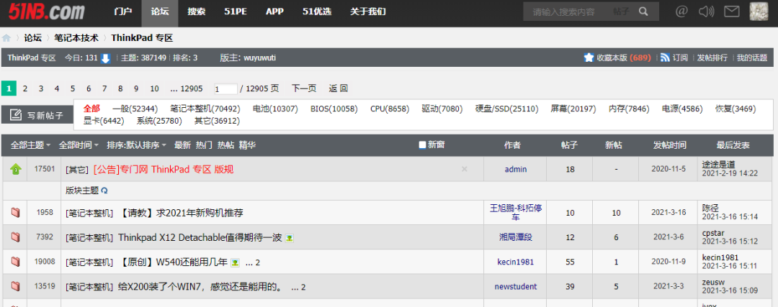Open thread 【公告】专门网 ThinkPad 专区 版规

coord(164,170)
